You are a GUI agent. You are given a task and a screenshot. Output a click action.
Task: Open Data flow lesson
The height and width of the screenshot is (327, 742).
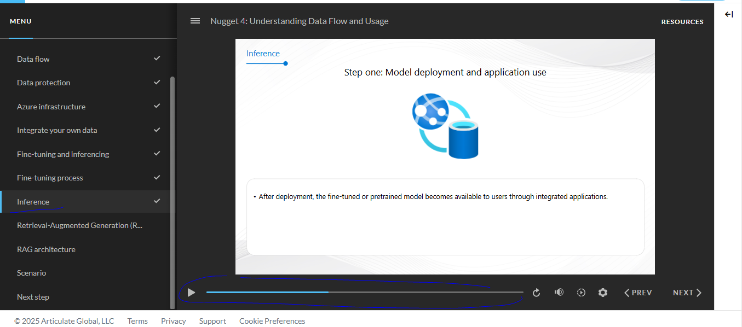[x=88, y=59]
